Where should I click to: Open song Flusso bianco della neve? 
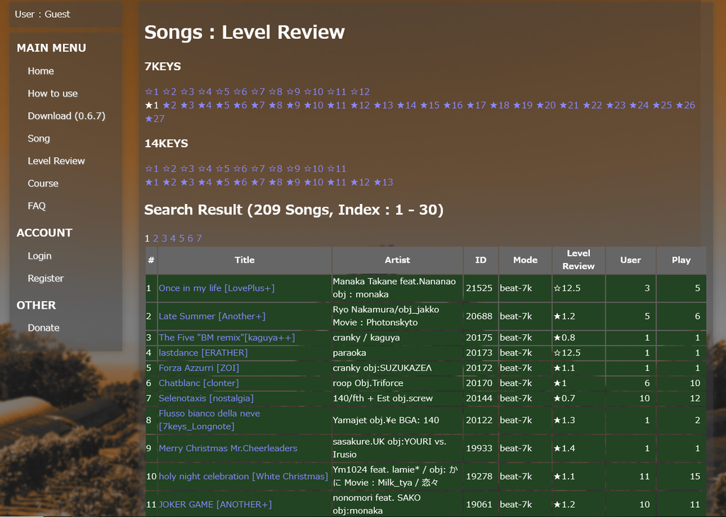pyautogui.click(x=209, y=420)
